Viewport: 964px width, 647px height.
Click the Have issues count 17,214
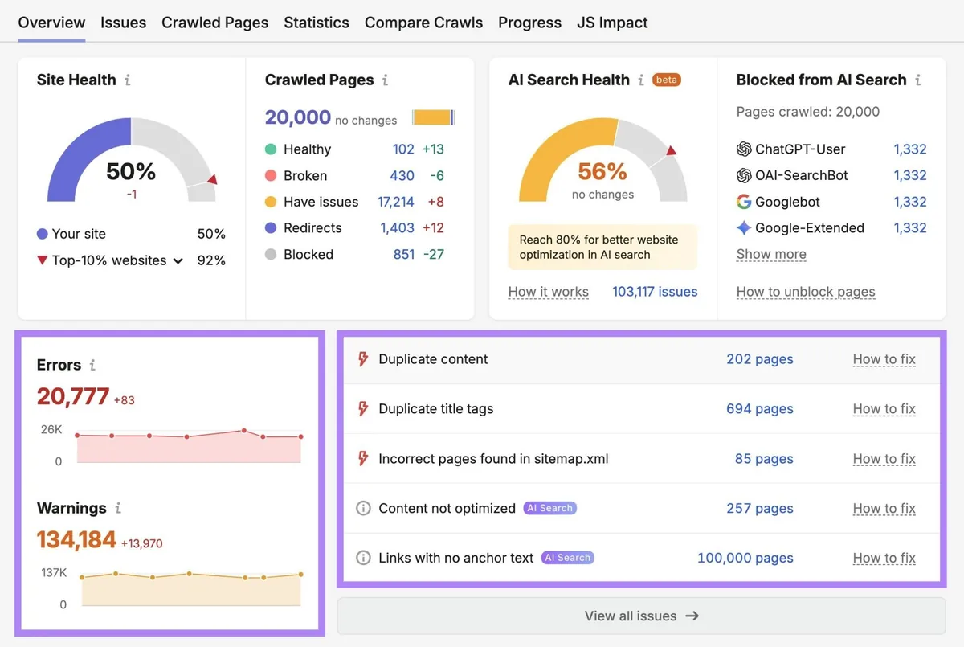[396, 202]
